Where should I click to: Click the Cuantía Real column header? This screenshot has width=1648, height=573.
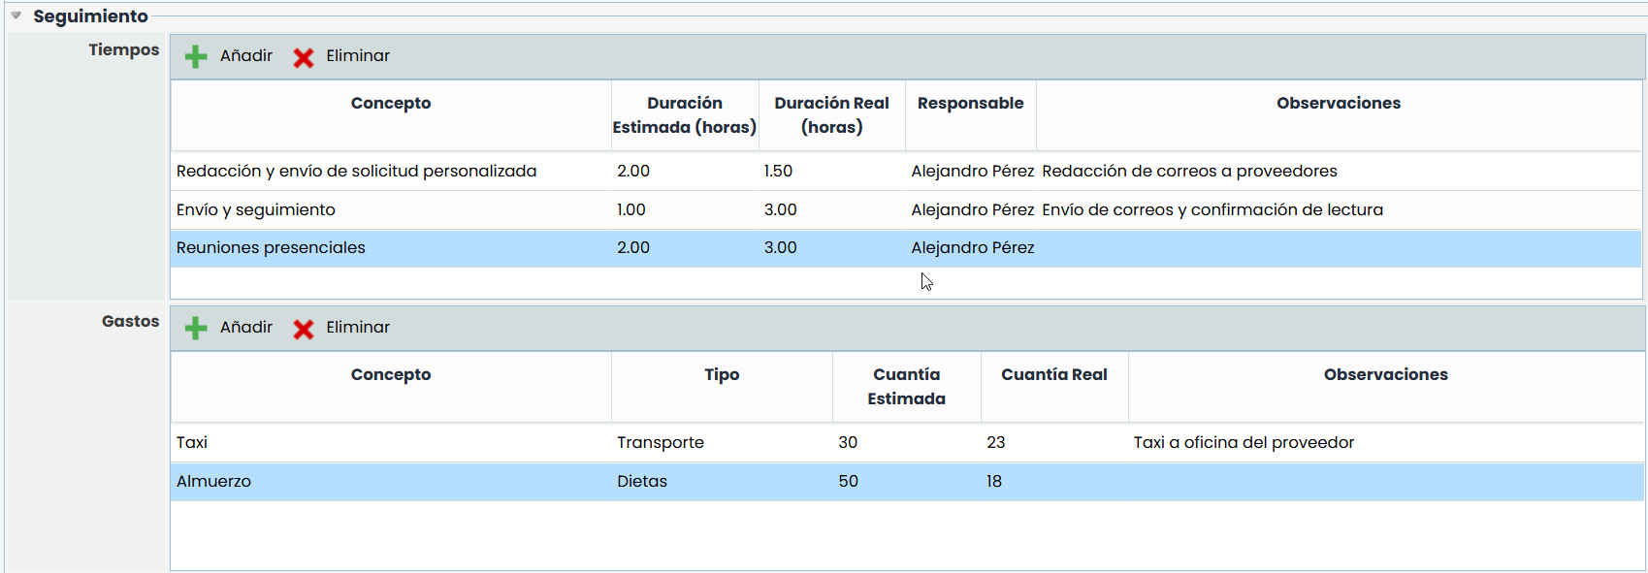(1053, 375)
